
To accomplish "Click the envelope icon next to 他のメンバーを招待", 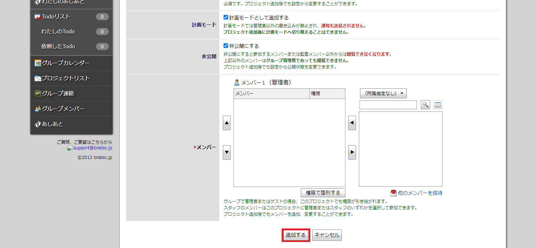I will tap(393, 193).
